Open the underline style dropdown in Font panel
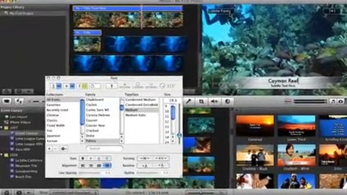Viewport: 347px width, 195px height. tap(56, 86)
